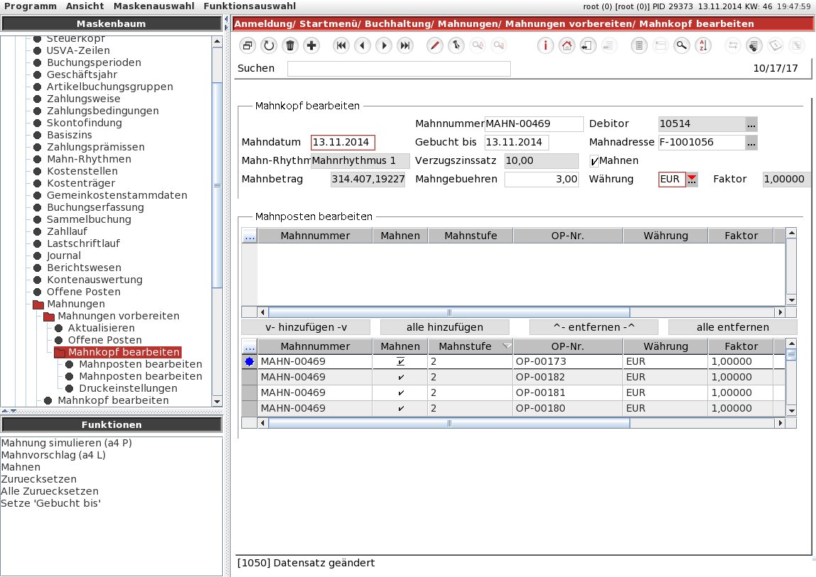
Task: Click the '^- entfernen -^' button
Action: point(594,327)
